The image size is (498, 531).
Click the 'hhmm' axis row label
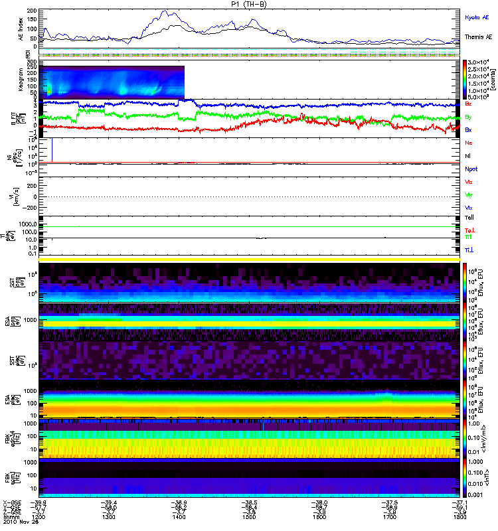(11, 517)
